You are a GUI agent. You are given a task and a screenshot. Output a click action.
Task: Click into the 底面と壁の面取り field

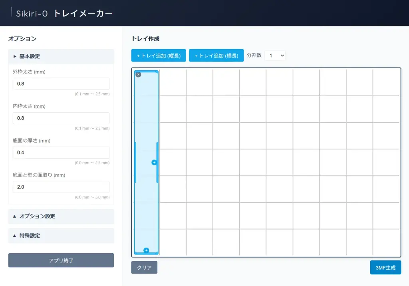tap(61, 187)
